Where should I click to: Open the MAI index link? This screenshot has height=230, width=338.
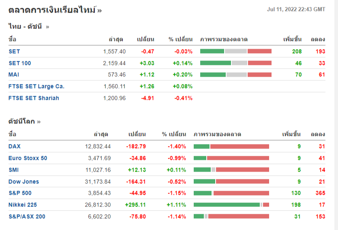click(x=14, y=75)
